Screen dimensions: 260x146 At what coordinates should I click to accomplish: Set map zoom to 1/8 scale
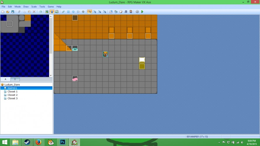pyautogui.click(x=105, y=12)
